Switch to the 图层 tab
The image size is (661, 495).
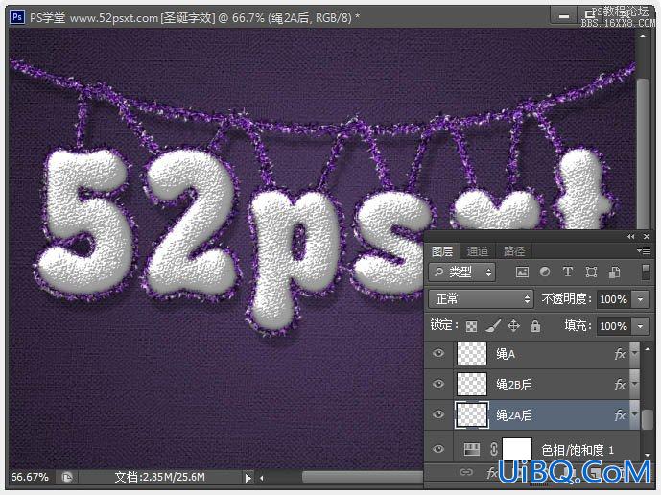click(442, 251)
